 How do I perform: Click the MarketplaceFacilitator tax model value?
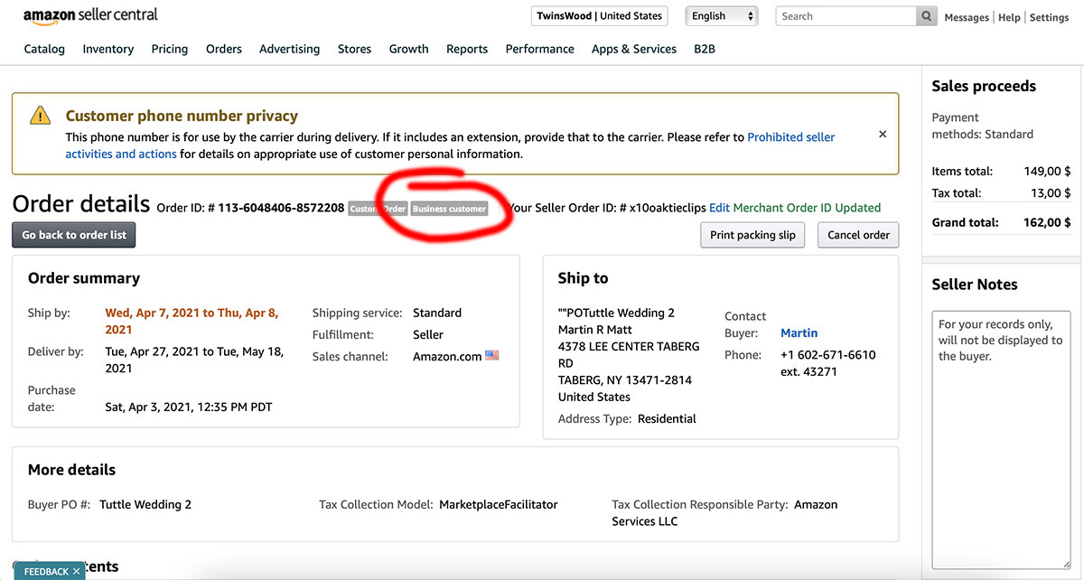[499, 504]
